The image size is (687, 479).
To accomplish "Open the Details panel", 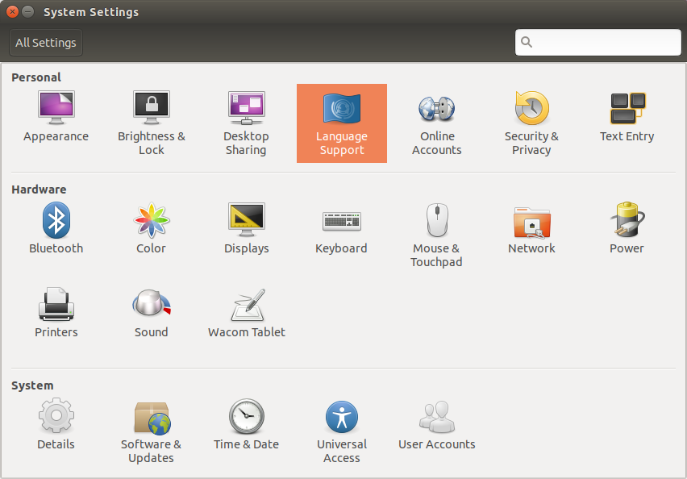I will 56,424.
